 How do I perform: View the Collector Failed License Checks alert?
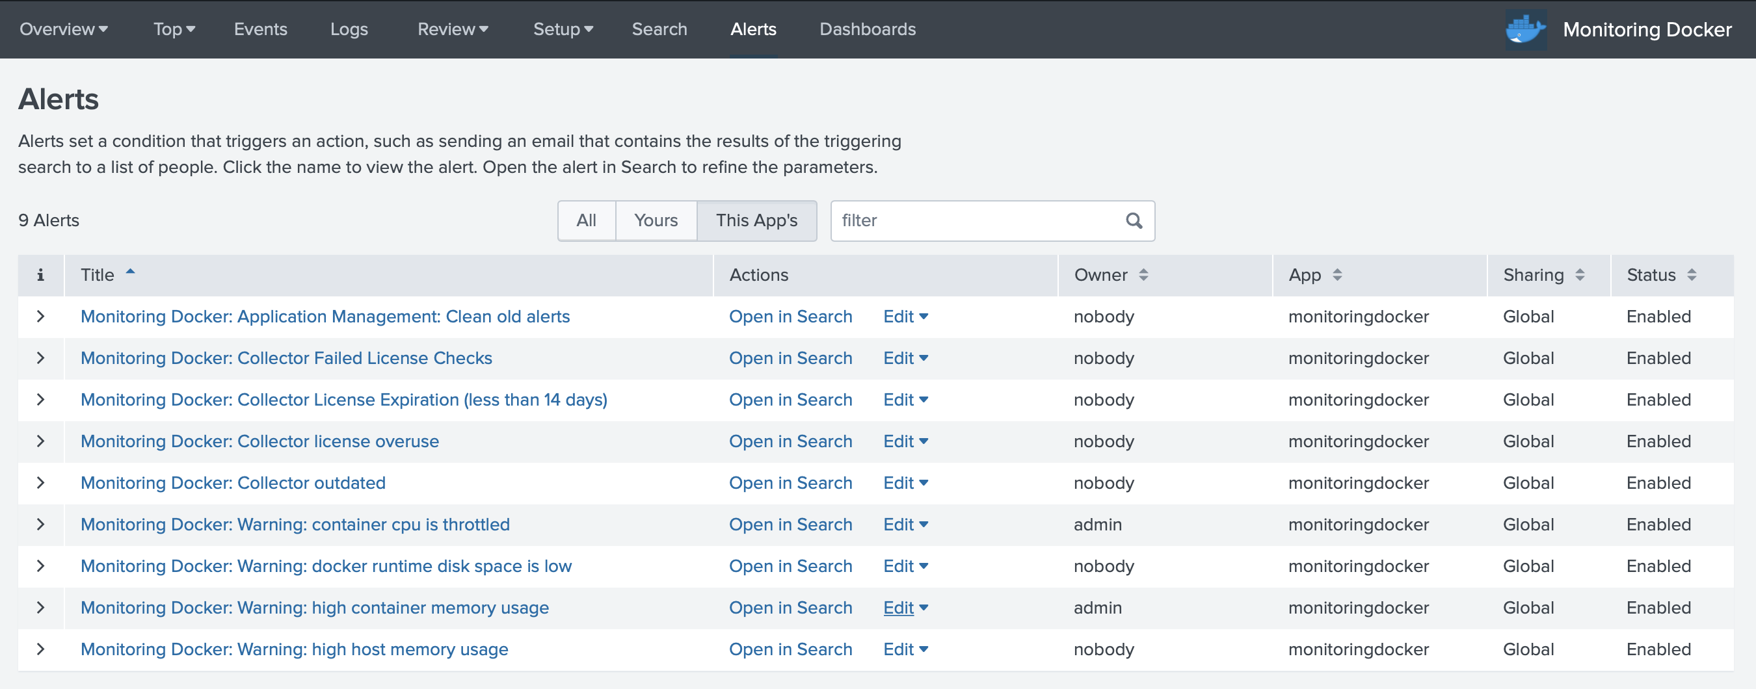(x=286, y=357)
